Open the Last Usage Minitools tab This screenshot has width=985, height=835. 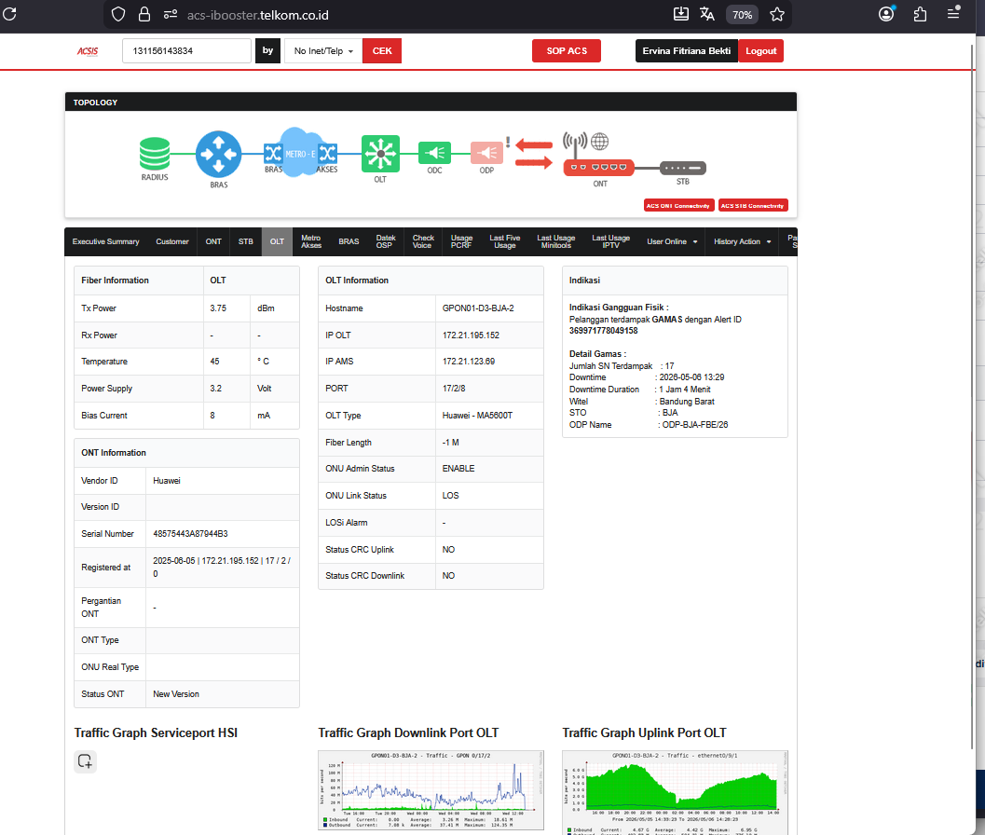pos(556,242)
